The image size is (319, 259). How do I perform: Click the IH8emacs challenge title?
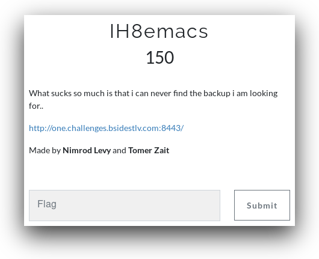point(159,31)
